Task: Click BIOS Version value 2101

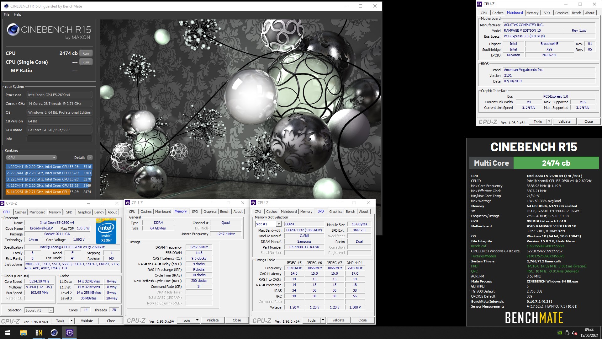Action: click(549, 75)
